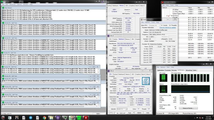Open the View menu in Task Manager
Viewport: 214px width, 120px height.
[x=168, y=67]
